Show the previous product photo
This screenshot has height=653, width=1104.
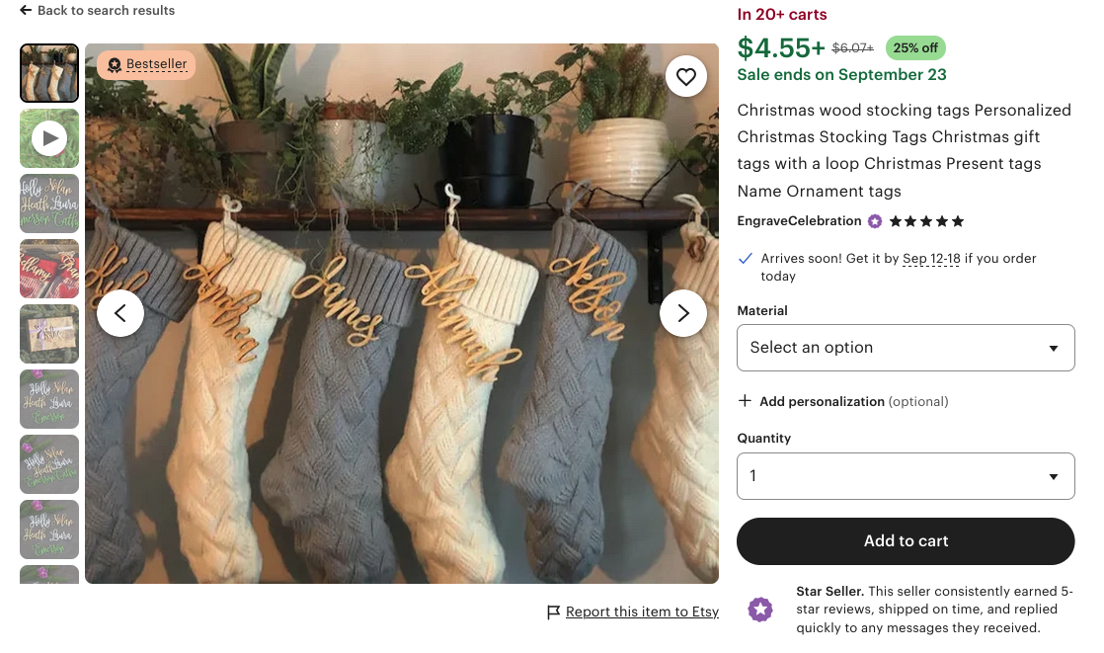tap(120, 313)
